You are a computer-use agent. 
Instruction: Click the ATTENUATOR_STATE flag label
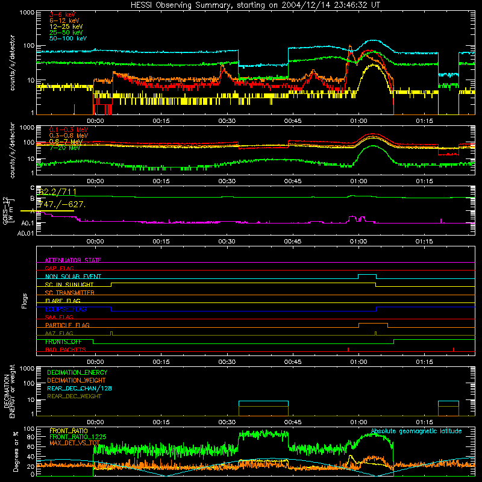(x=73, y=260)
